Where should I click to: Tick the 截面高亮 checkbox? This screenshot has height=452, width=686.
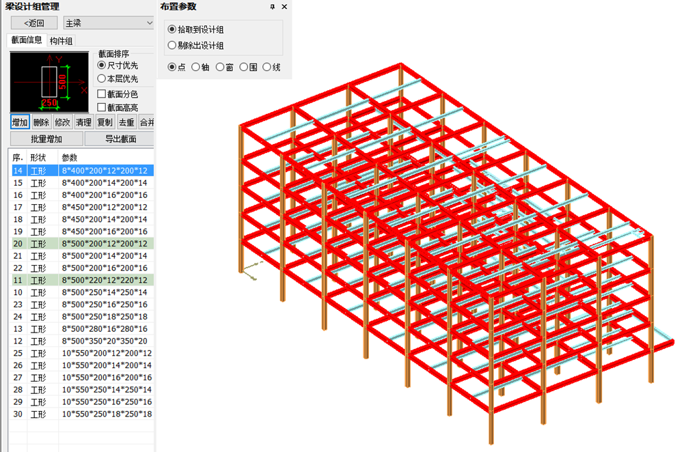coord(102,107)
